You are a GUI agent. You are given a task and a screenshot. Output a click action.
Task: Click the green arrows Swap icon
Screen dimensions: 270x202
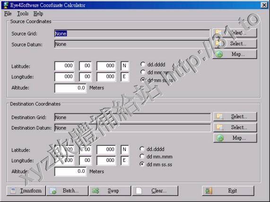[96, 191]
